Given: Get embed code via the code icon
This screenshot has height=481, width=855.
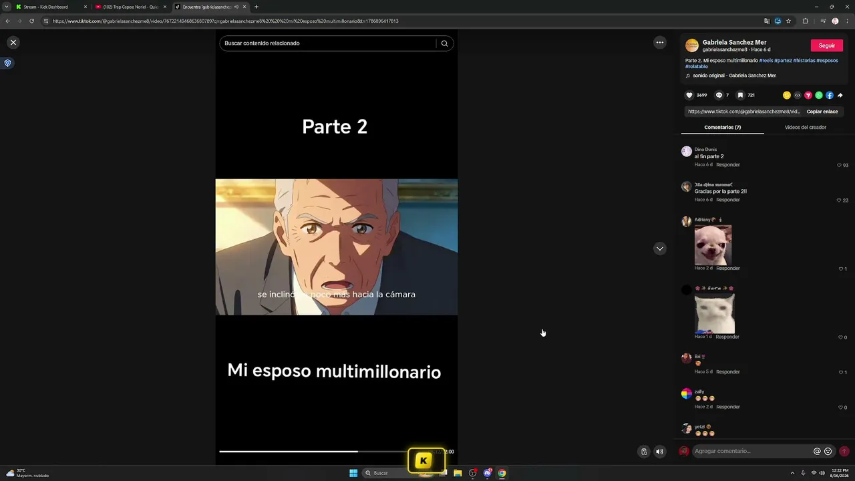Looking at the screenshot, I should pos(798,96).
